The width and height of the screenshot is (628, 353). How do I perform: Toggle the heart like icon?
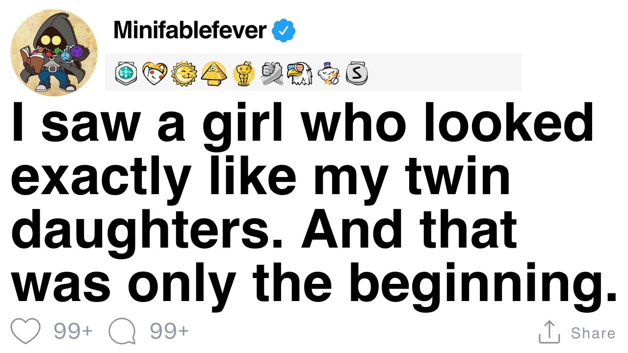[26, 331]
